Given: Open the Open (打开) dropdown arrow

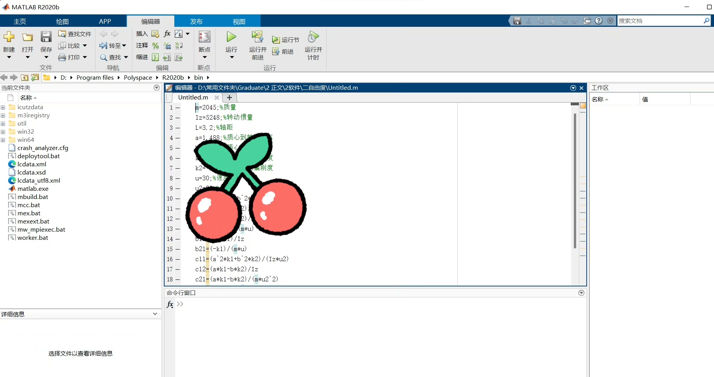Looking at the screenshot, I should [28, 57].
